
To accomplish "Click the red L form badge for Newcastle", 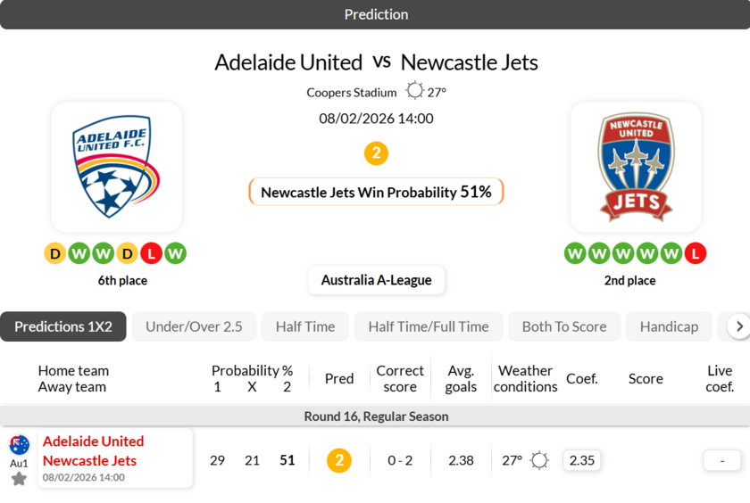I will tap(696, 254).
